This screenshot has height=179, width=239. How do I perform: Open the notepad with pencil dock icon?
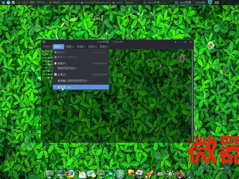pyautogui.click(x=82, y=174)
